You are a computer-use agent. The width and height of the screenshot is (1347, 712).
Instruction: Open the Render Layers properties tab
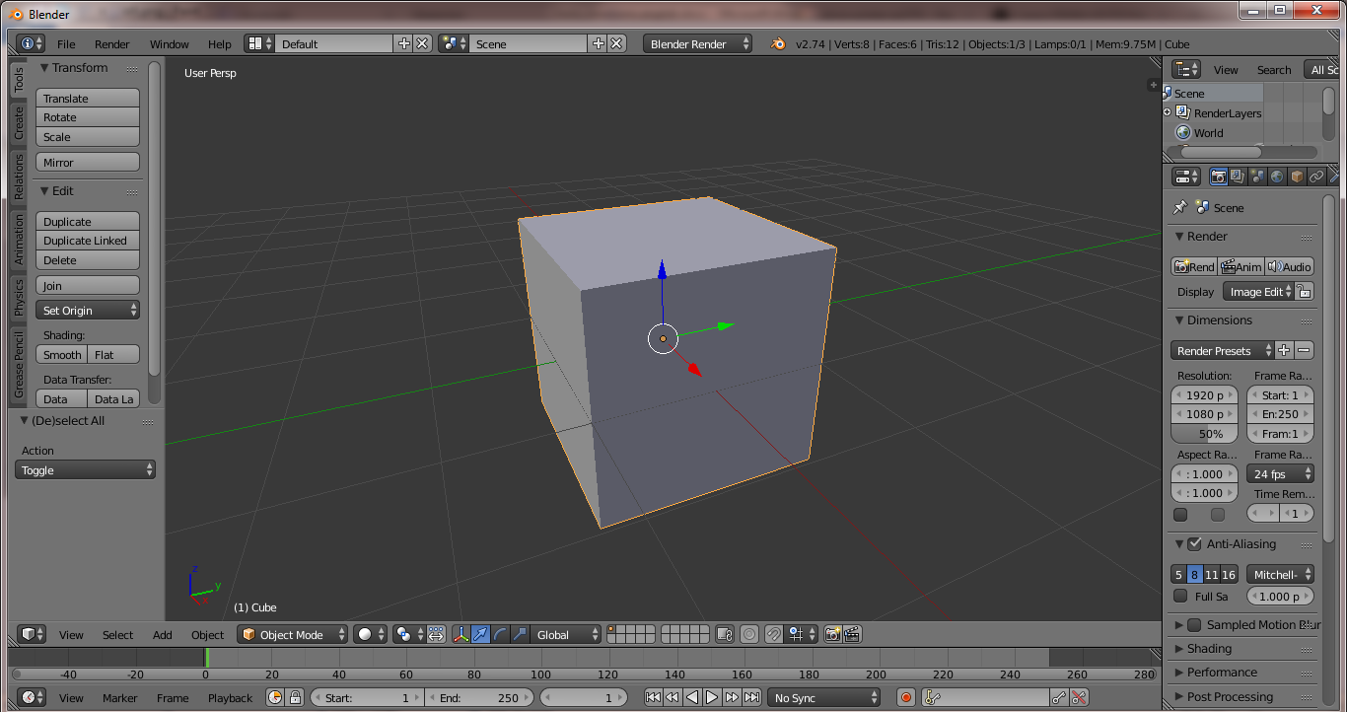(x=1238, y=177)
